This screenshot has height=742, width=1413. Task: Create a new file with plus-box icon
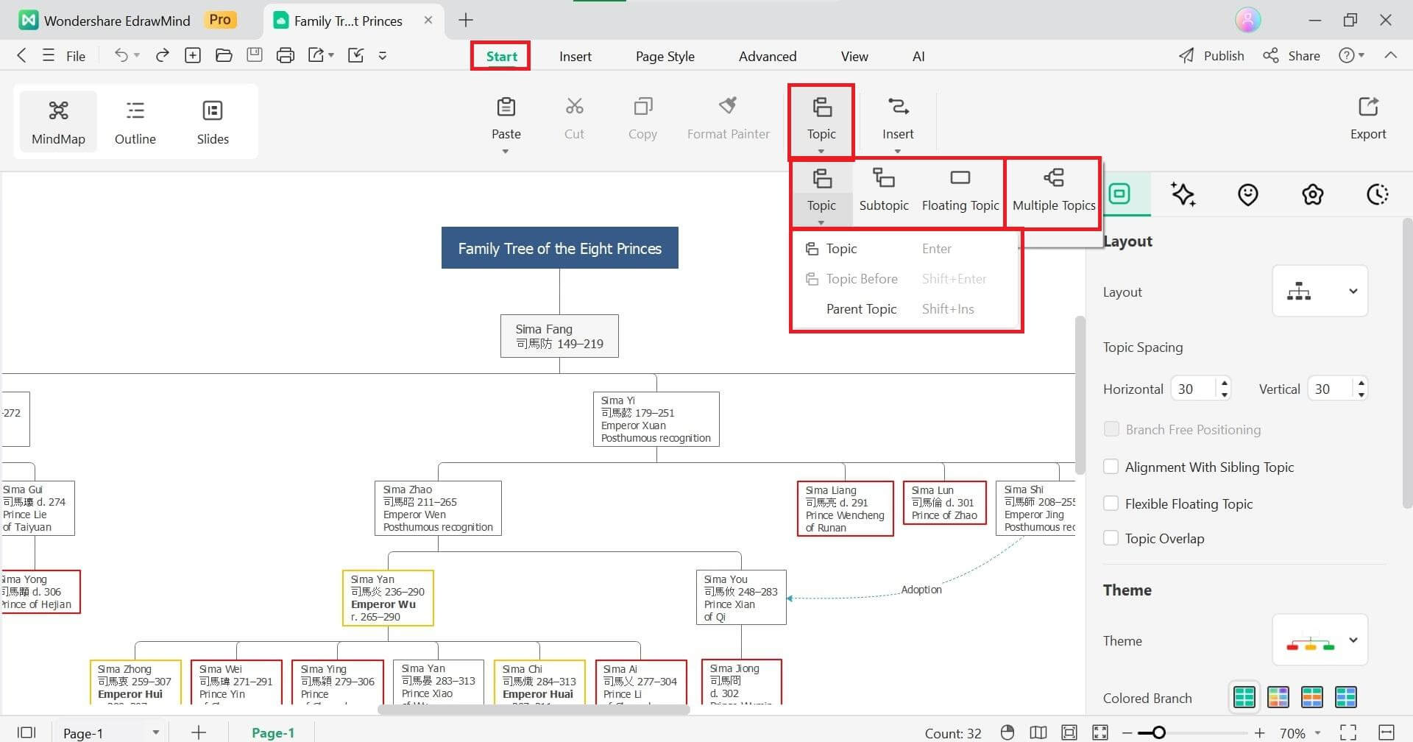tap(193, 55)
